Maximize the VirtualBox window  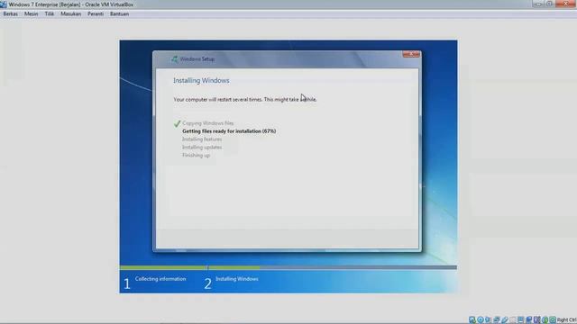point(549,4)
